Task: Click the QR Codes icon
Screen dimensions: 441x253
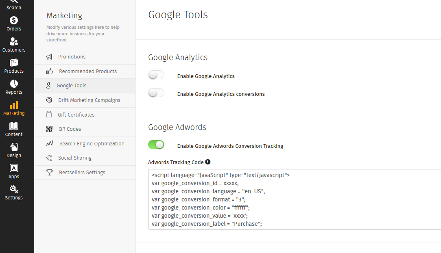Action: (49, 129)
